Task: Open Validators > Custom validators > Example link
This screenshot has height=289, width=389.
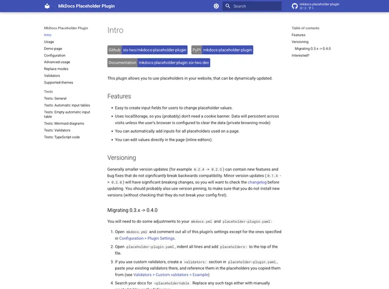Action: [x=171, y=275]
